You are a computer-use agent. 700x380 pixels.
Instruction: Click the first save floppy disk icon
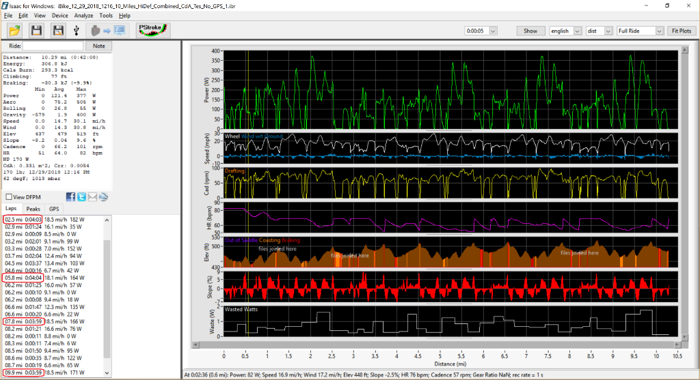coord(36,31)
